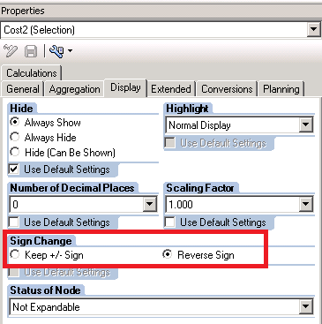
Task: Expand the Status of Node dropdown
Action: (x=306, y=307)
